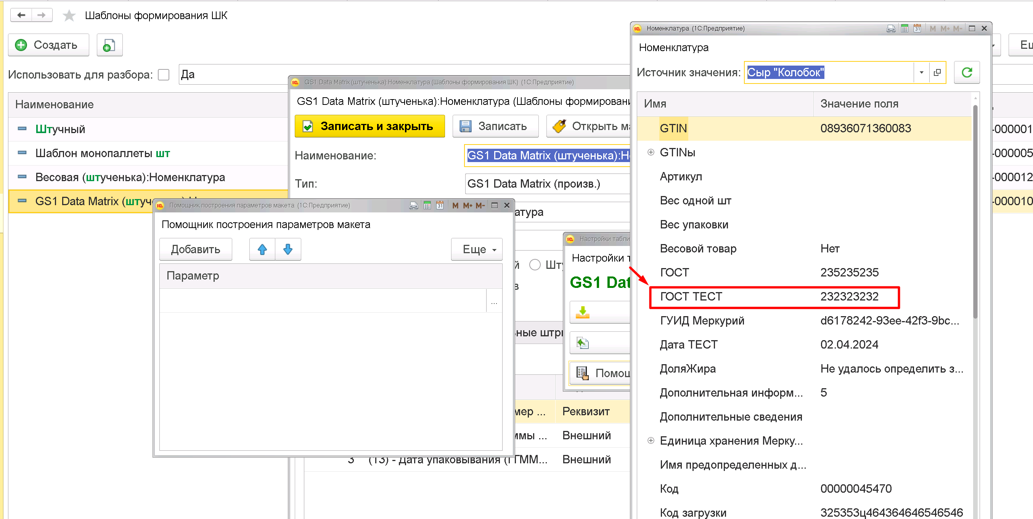Click the ellipsis select button in Параметр row
The height and width of the screenshot is (519, 1033).
tap(494, 301)
